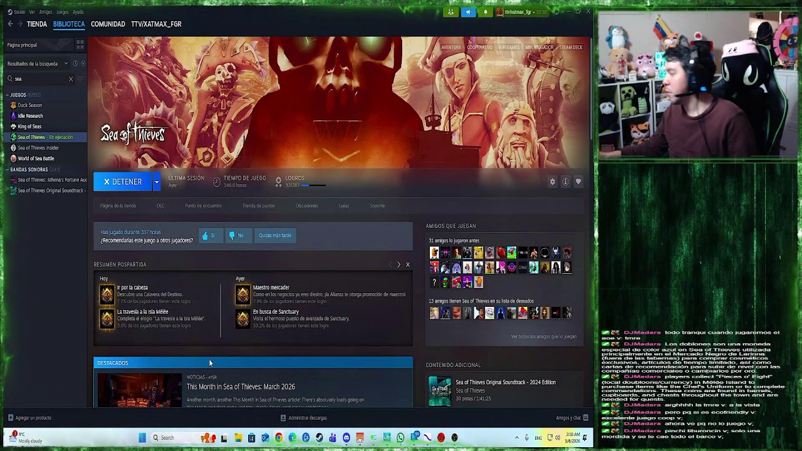The height and width of the screenshot is (451, 802).
Task: Go back with the left arrow
Action: point(10,24)
